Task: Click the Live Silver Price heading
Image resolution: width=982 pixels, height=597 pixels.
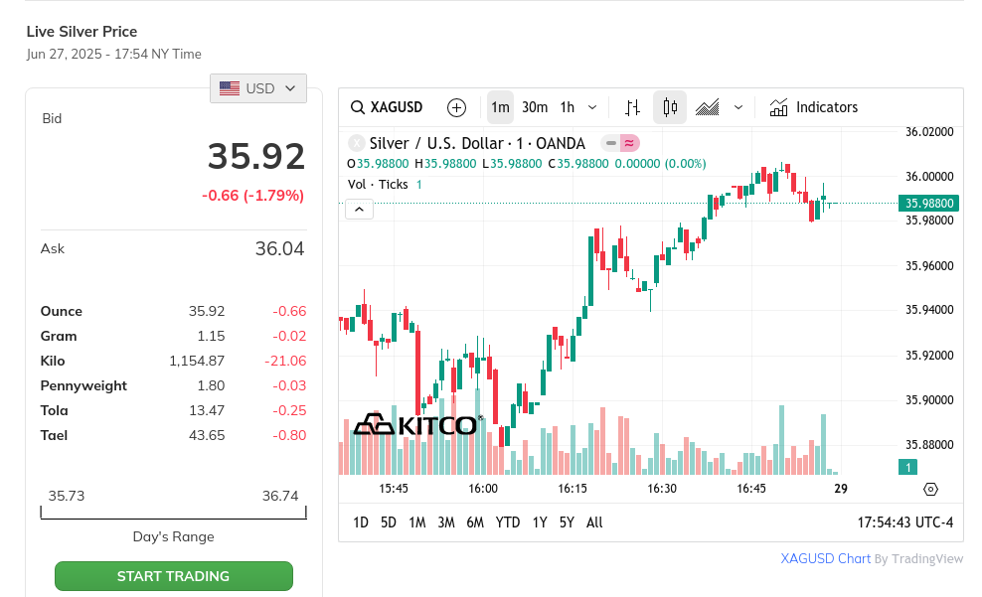Action: (82, 32)
